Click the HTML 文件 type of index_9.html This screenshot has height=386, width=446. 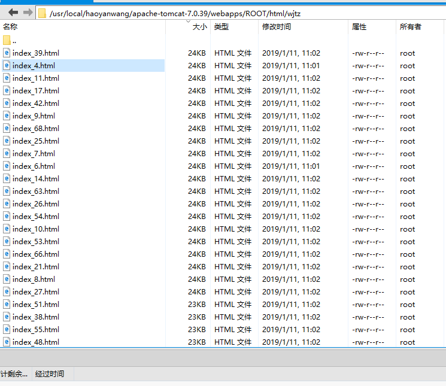233,116
